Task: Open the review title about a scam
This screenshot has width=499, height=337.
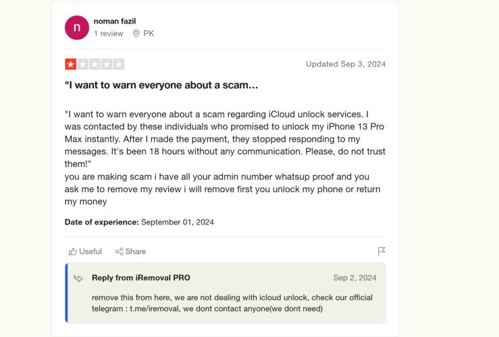Action: click(161, 86)
